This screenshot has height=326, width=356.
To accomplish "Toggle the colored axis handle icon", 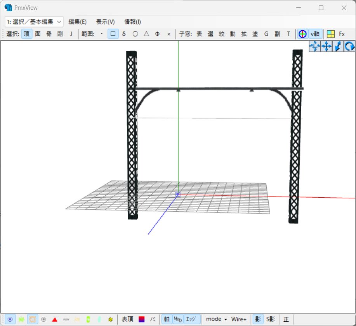I will coord(302,34).
